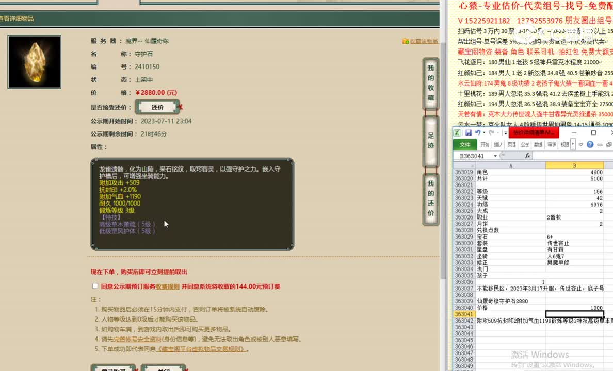This screenshot has width=613, height=371.
Task: Click the blue Help question mark icon
Action: (x=590, y=145)
